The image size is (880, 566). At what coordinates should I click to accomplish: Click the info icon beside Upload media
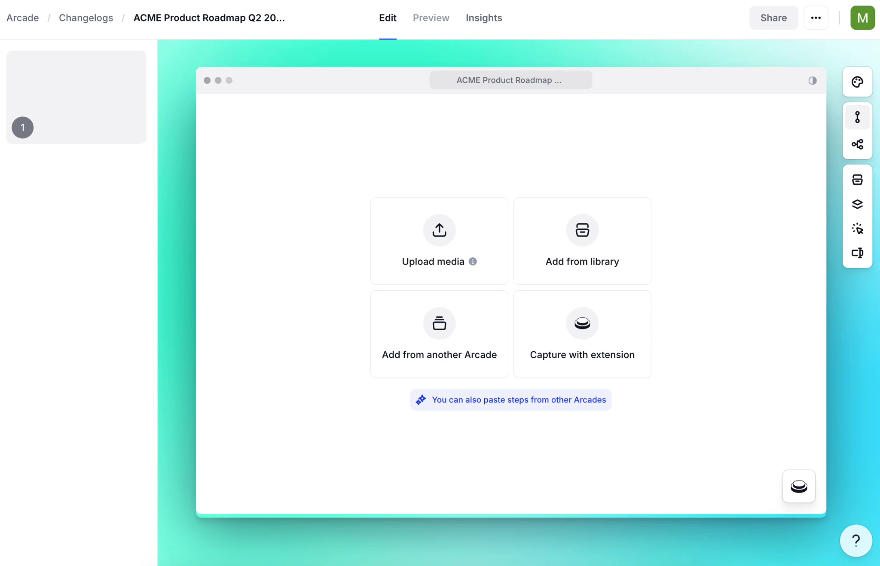coord(473,262)
